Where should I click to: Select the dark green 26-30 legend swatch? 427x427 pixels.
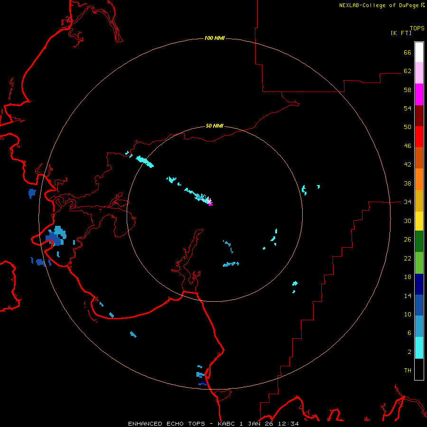point(419,241)
